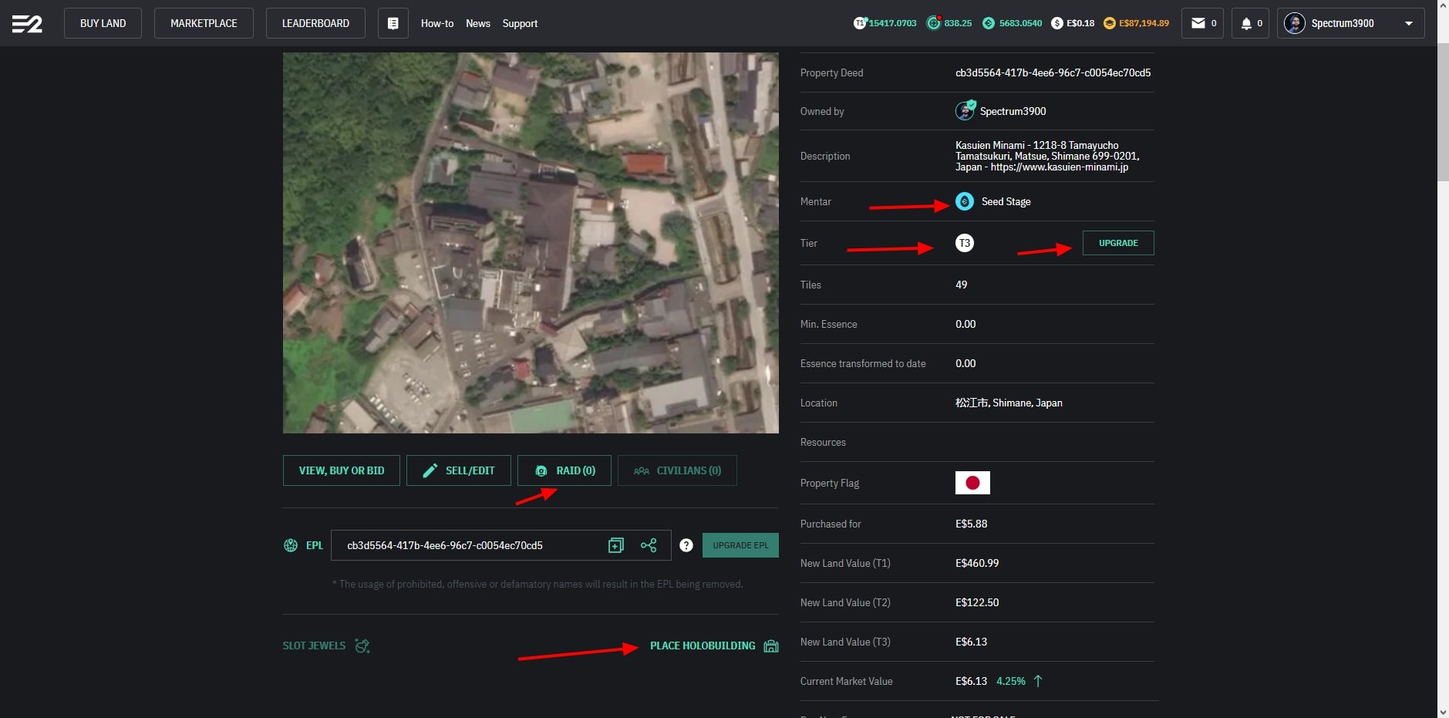Go to the Leaderboard page
Viewport: 1449px width, 718px height.
tap(315, 23)
